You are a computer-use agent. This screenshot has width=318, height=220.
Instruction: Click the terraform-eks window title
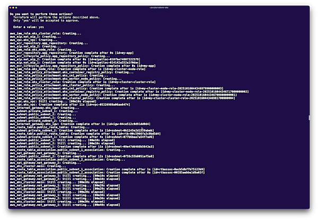(159, 8)
